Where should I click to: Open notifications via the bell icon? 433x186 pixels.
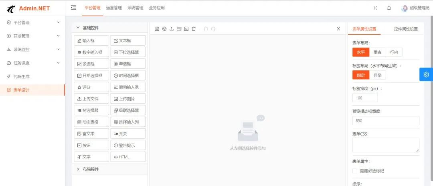(x=389, y=8)
